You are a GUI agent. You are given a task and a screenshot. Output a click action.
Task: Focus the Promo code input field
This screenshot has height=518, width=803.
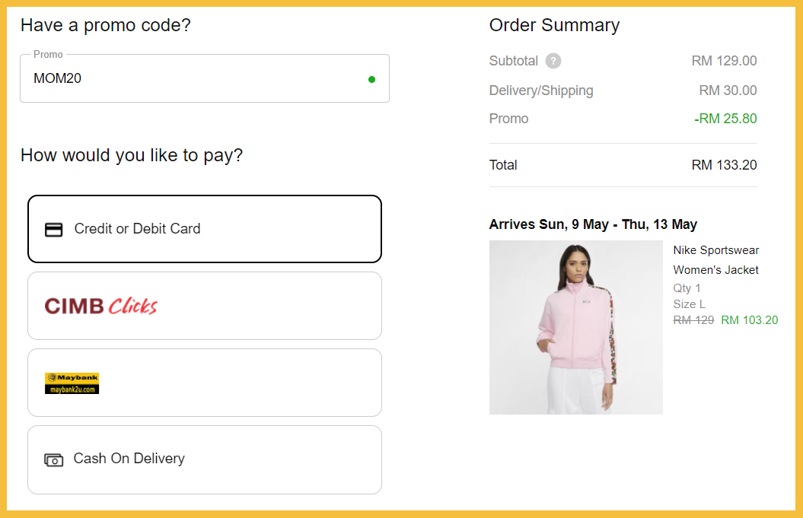[x=190, y=78]
